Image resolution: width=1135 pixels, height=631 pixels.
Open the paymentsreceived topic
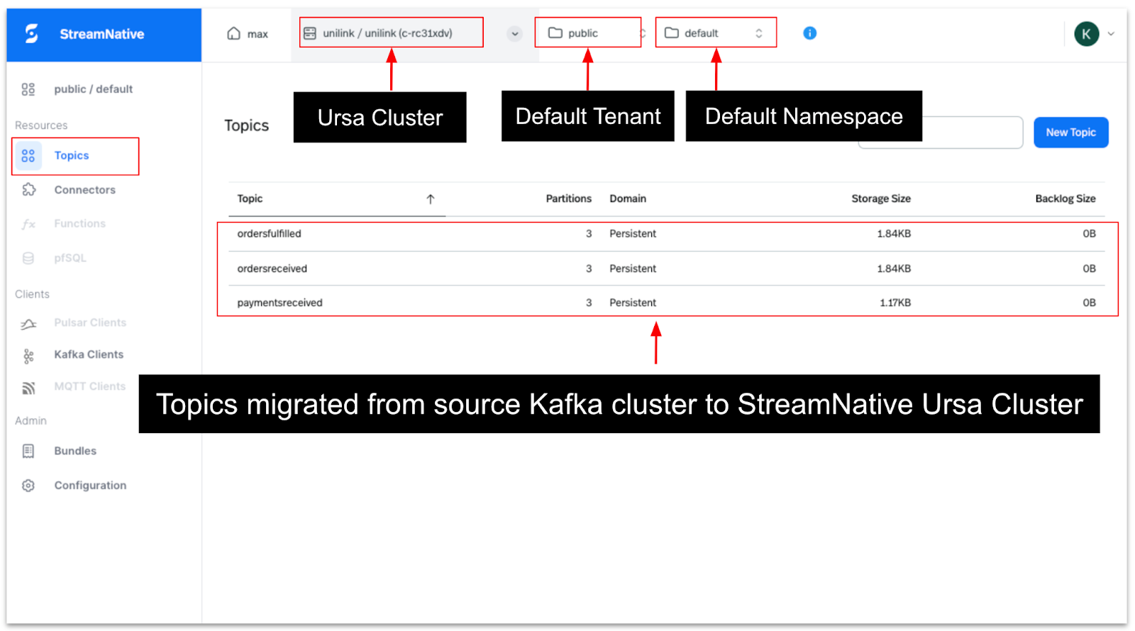[x=279, y=303]
